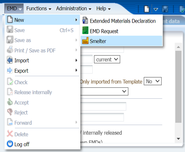Click the Extended Materials Declaration icon
This screenshot has height=152, width=185.
point(85,20)
